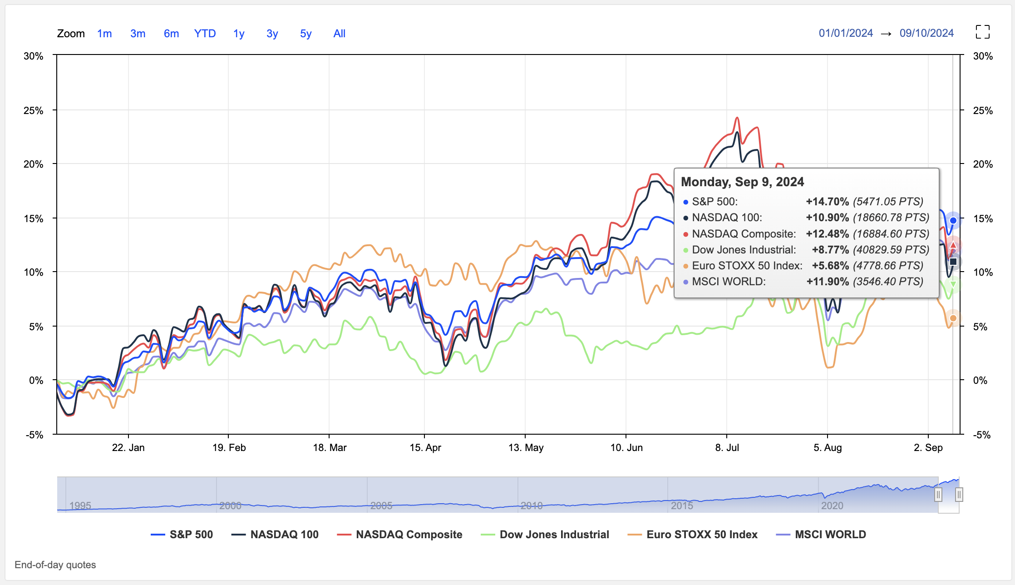Switch to YTD zoom range
The width and height of the screenshot is (1015, 585).
pyautogui.click(x=205, y=34)
